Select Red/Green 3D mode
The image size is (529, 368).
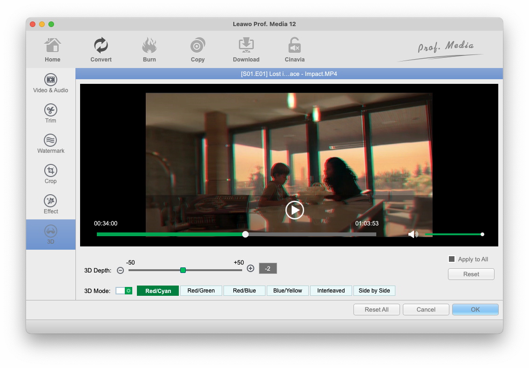201,291
